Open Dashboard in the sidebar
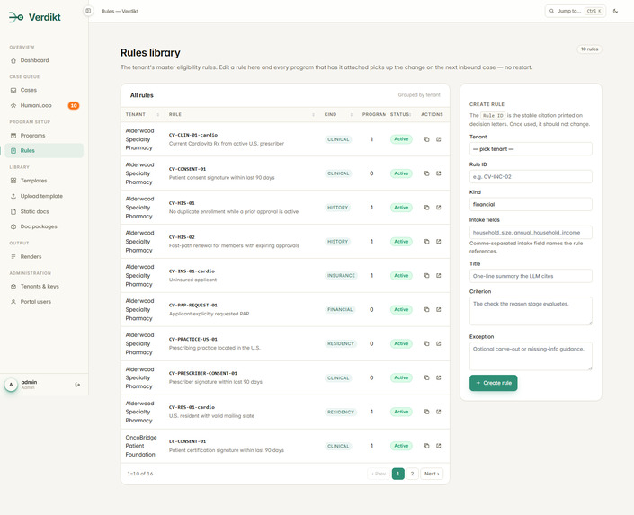 [44, 60]
